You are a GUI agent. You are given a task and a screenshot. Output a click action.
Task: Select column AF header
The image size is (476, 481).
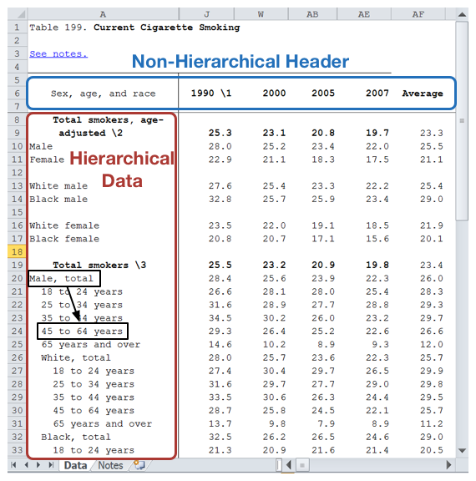(x=418, y=14)
